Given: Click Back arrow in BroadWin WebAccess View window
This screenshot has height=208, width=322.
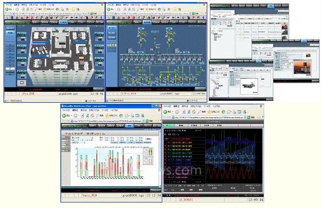Looking at the screenshot, I should (x=64, y=114).
